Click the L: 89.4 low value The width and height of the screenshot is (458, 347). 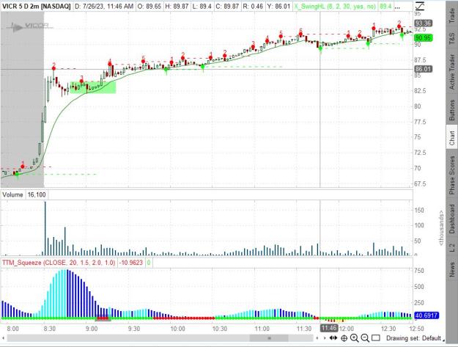pos(202,6)
